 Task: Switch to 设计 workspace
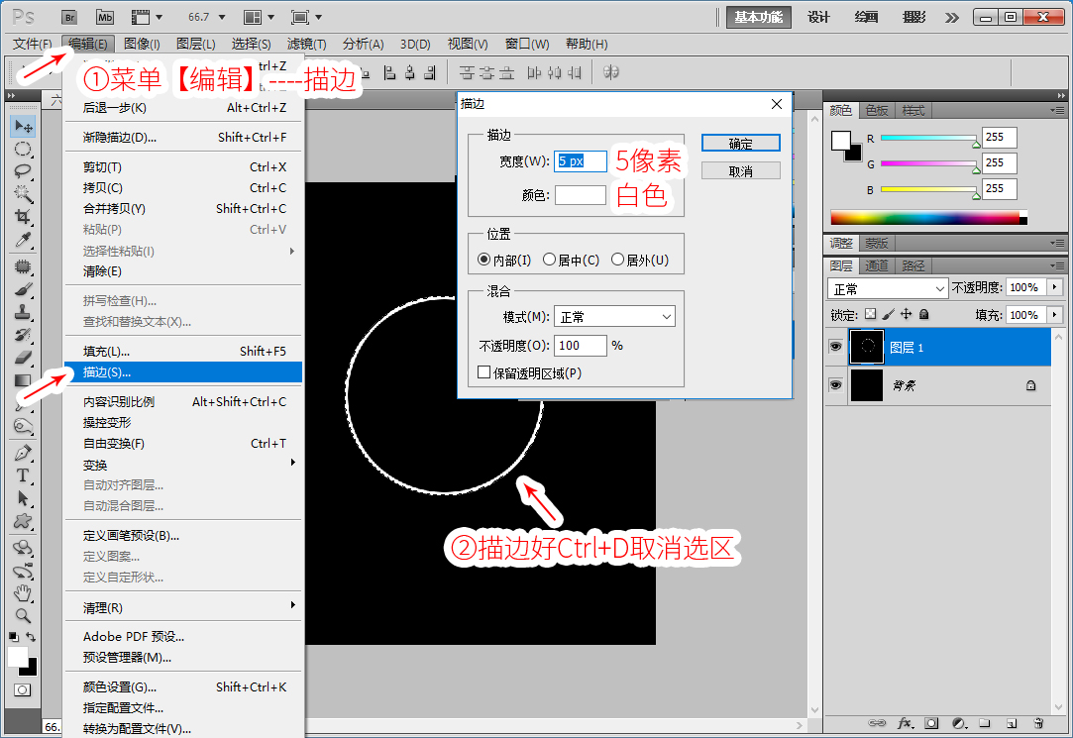click(x=818, y=17)
